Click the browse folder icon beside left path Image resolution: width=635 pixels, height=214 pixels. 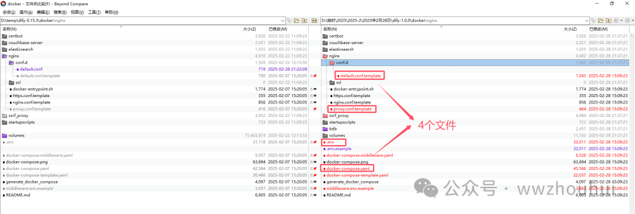point(296,20)
